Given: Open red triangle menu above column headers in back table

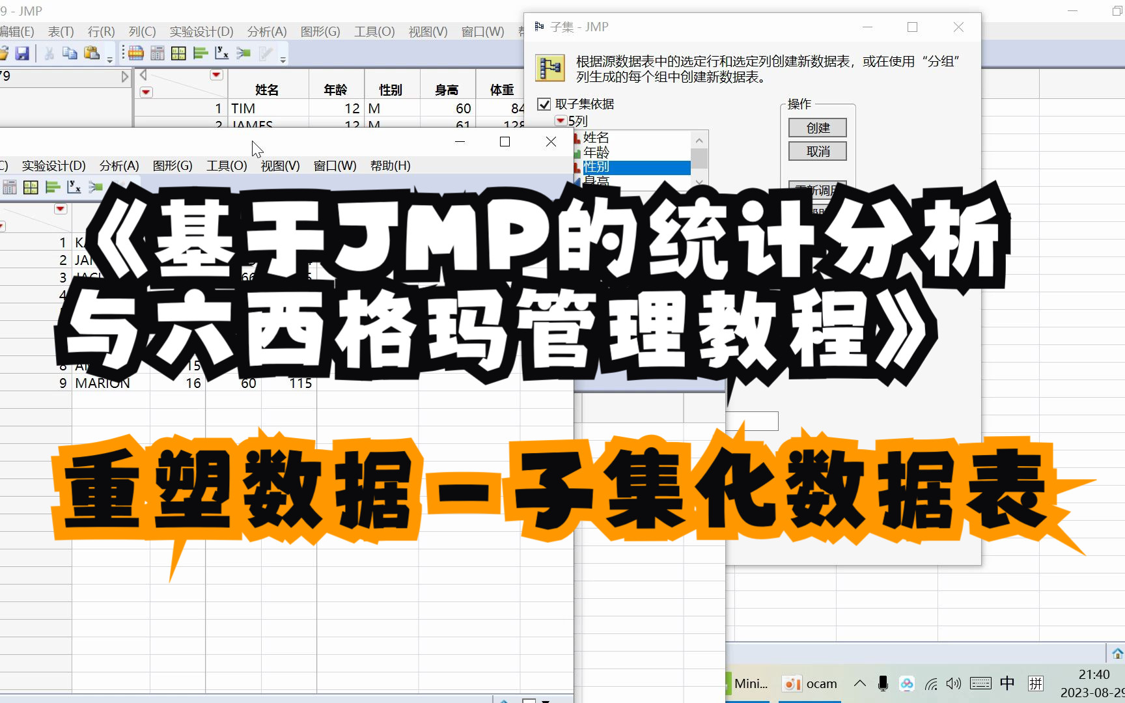Looking at the screenshot, I should pos(217,75).
